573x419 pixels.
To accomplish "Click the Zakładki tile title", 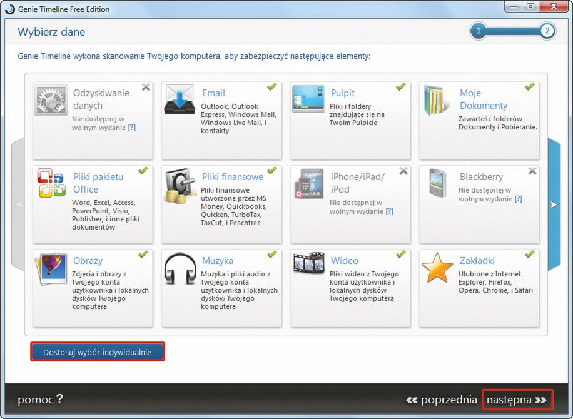I will point(477,261).
